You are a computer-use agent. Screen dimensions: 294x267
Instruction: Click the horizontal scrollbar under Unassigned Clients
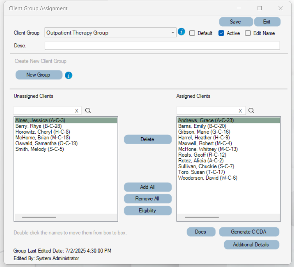pyautogui.click(x=39, y=217)
